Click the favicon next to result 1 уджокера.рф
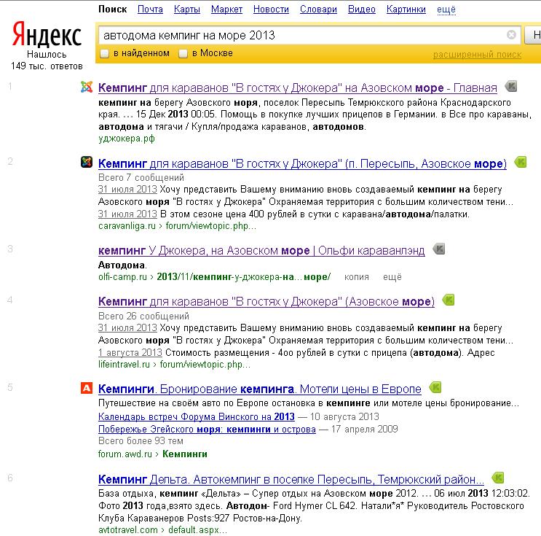Image resolution: width=541 pixels, height=536 pixels. 87,87
